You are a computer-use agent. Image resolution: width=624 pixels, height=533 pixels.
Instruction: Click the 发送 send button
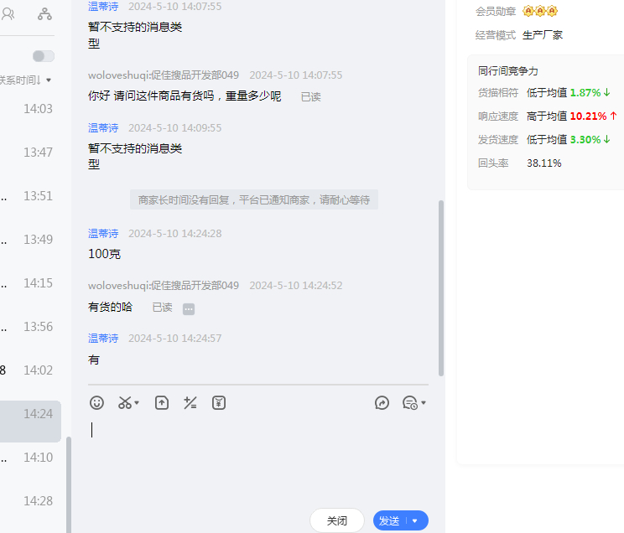point(389,521)
